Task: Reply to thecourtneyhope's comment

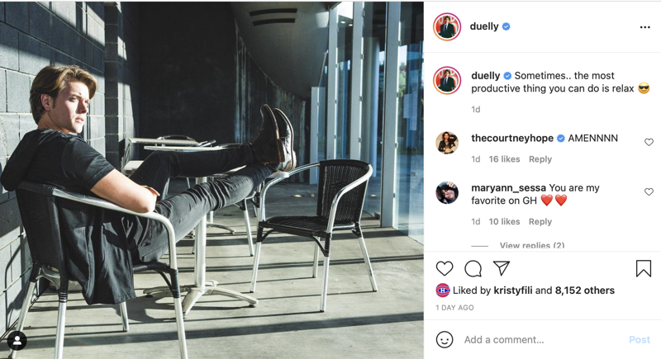Action: tap(540, 159)
